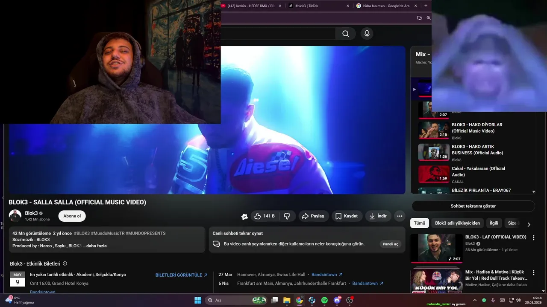Open File Explorer from the taskbar
This screenshot has width=547, height=307.
point(287,300)
